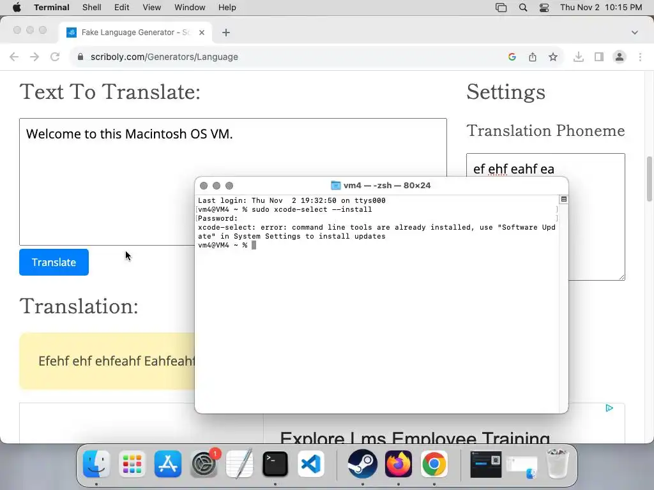
Task: Click the xcode-select error message line
Action: pyautogui.click(x=377, y=232)
